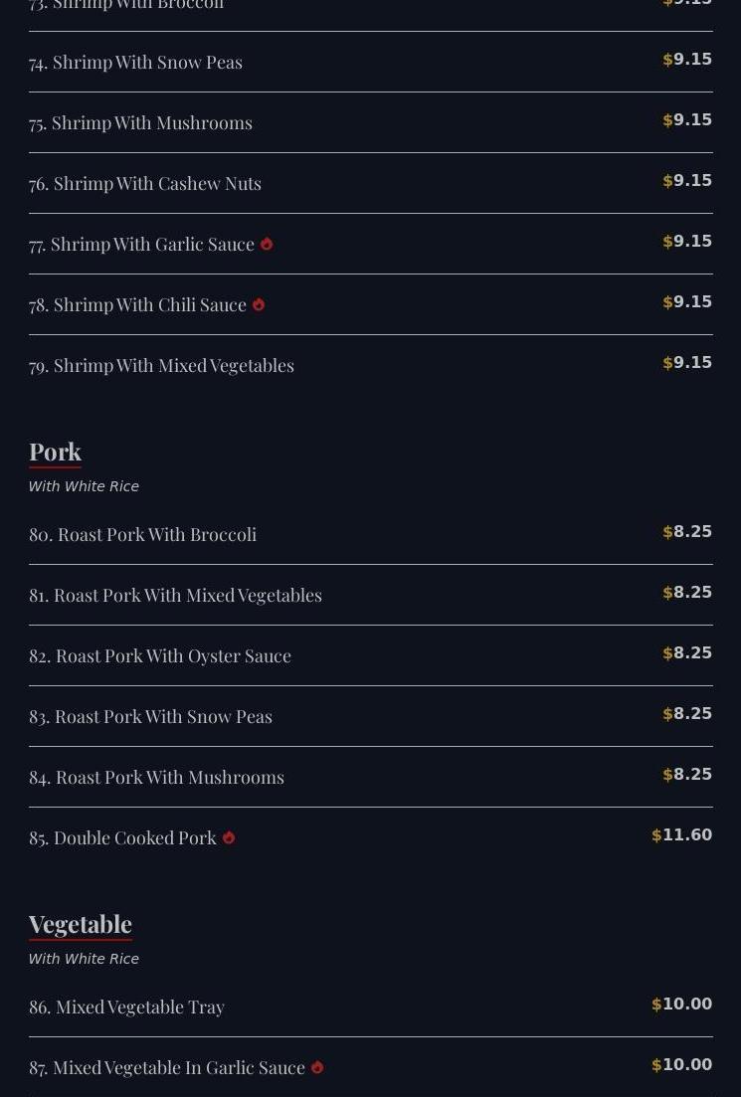The image size is (741, 1097).
Task: Click spicy icon beside Shrimp With Garlic Sauce
Action: [267, 244]
